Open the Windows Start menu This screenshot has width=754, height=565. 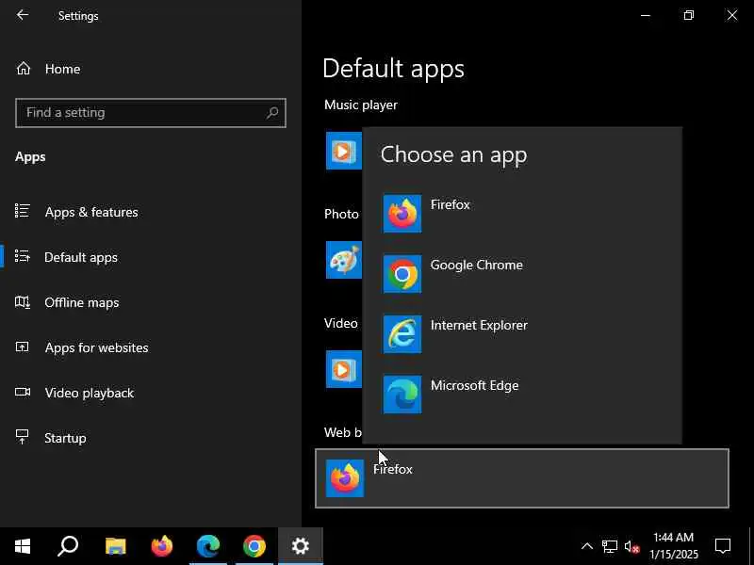[23, 546]
